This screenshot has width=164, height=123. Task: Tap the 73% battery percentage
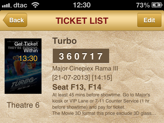pyautogui.click(x=143, y=5)
